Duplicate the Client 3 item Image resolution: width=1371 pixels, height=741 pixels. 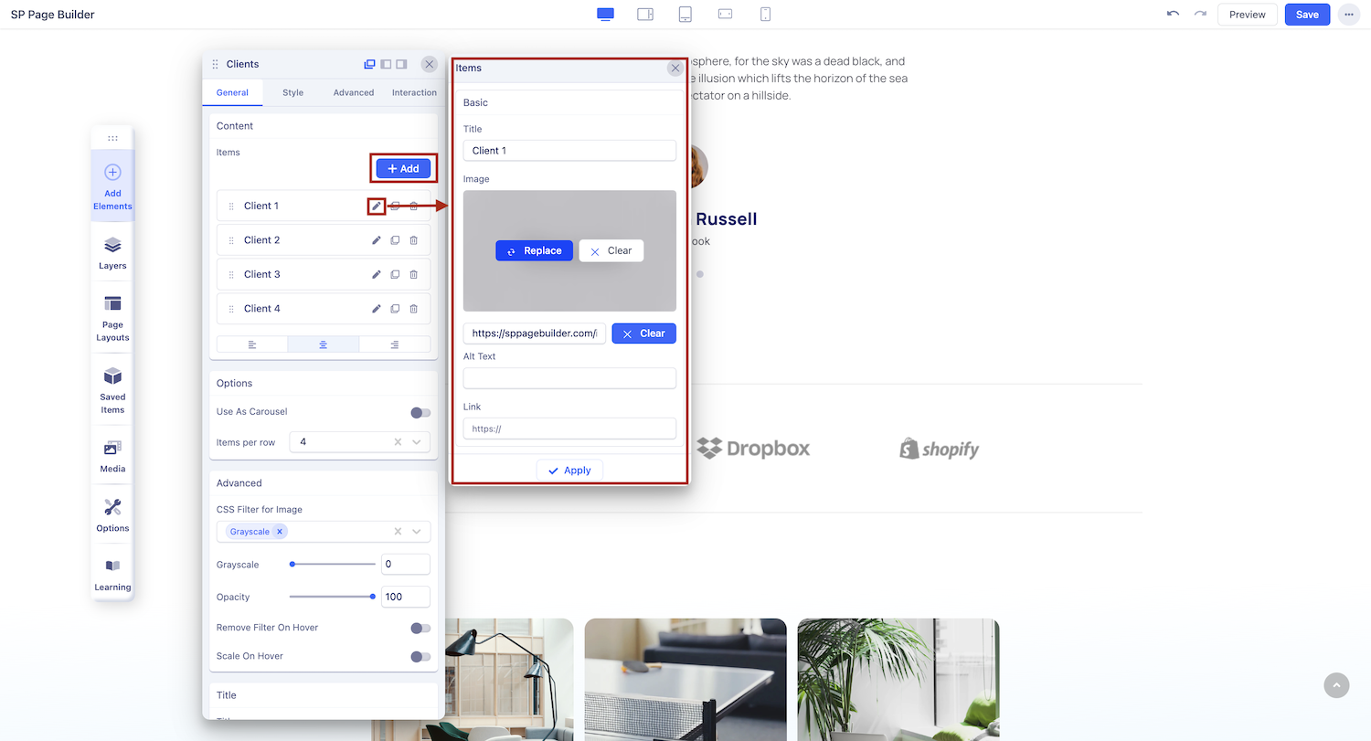coord(395,274)
